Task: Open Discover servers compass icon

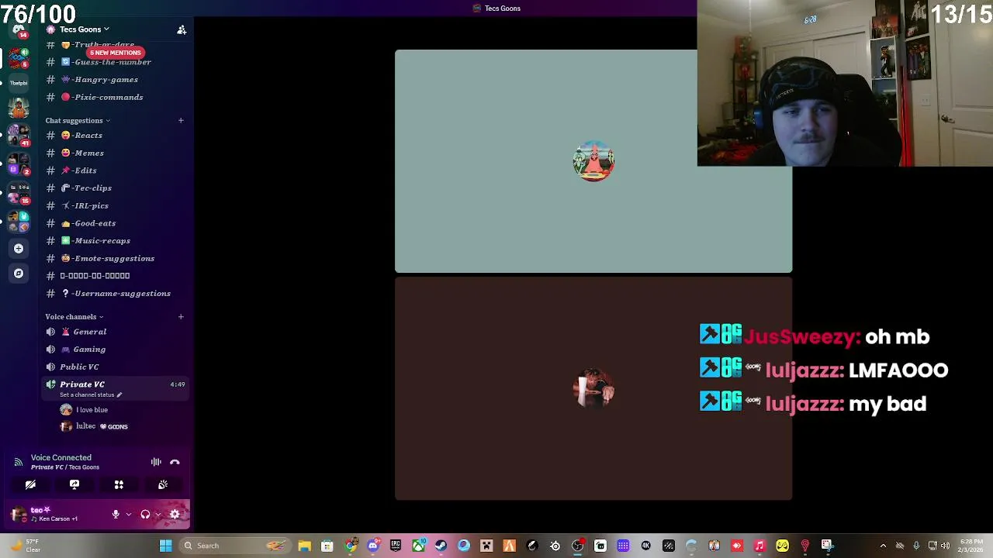Action: pyautogui.click(x=19, y=274)
